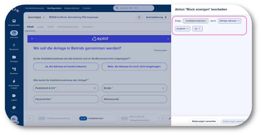Viewport: 261px width, 135px height.
Task: Go to previous journey step arrow
Action: pyautogui.click(x=30, y=119)
